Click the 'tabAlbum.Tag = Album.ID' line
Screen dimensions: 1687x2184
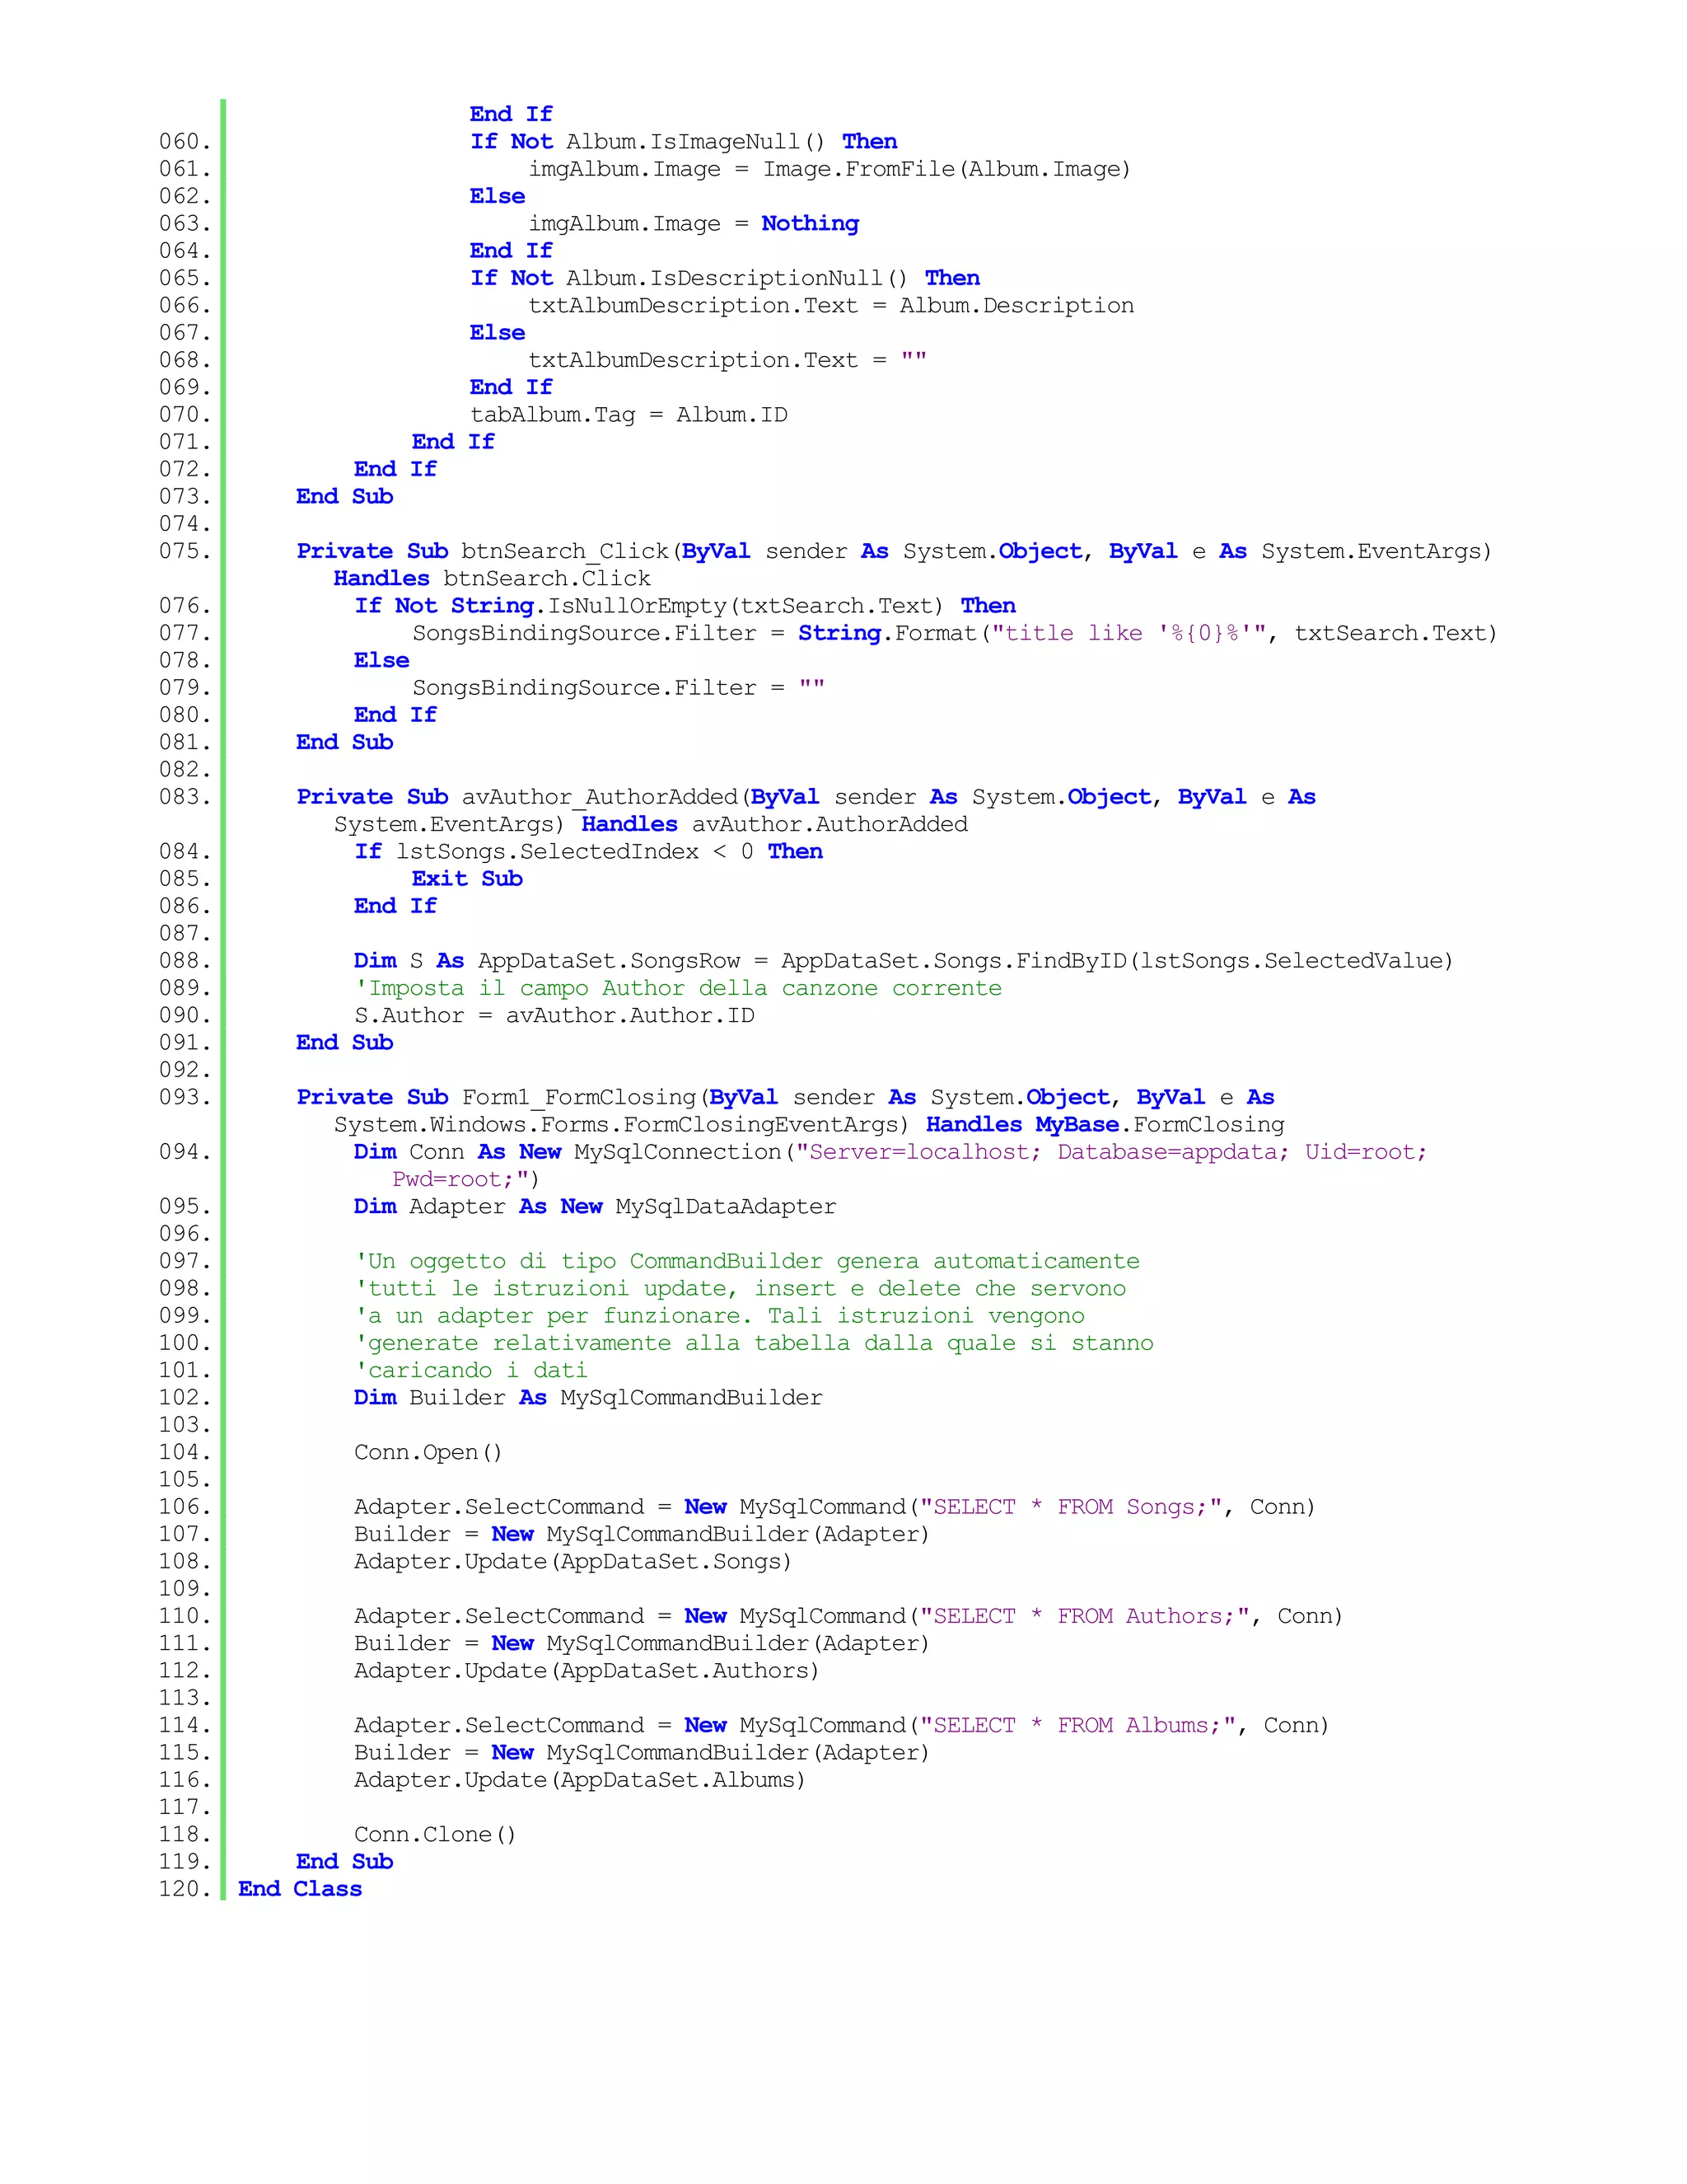pos(629,415)
